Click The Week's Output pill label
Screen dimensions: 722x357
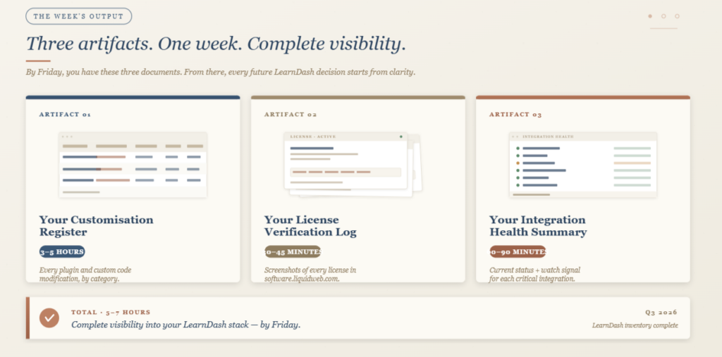(79, 16)
